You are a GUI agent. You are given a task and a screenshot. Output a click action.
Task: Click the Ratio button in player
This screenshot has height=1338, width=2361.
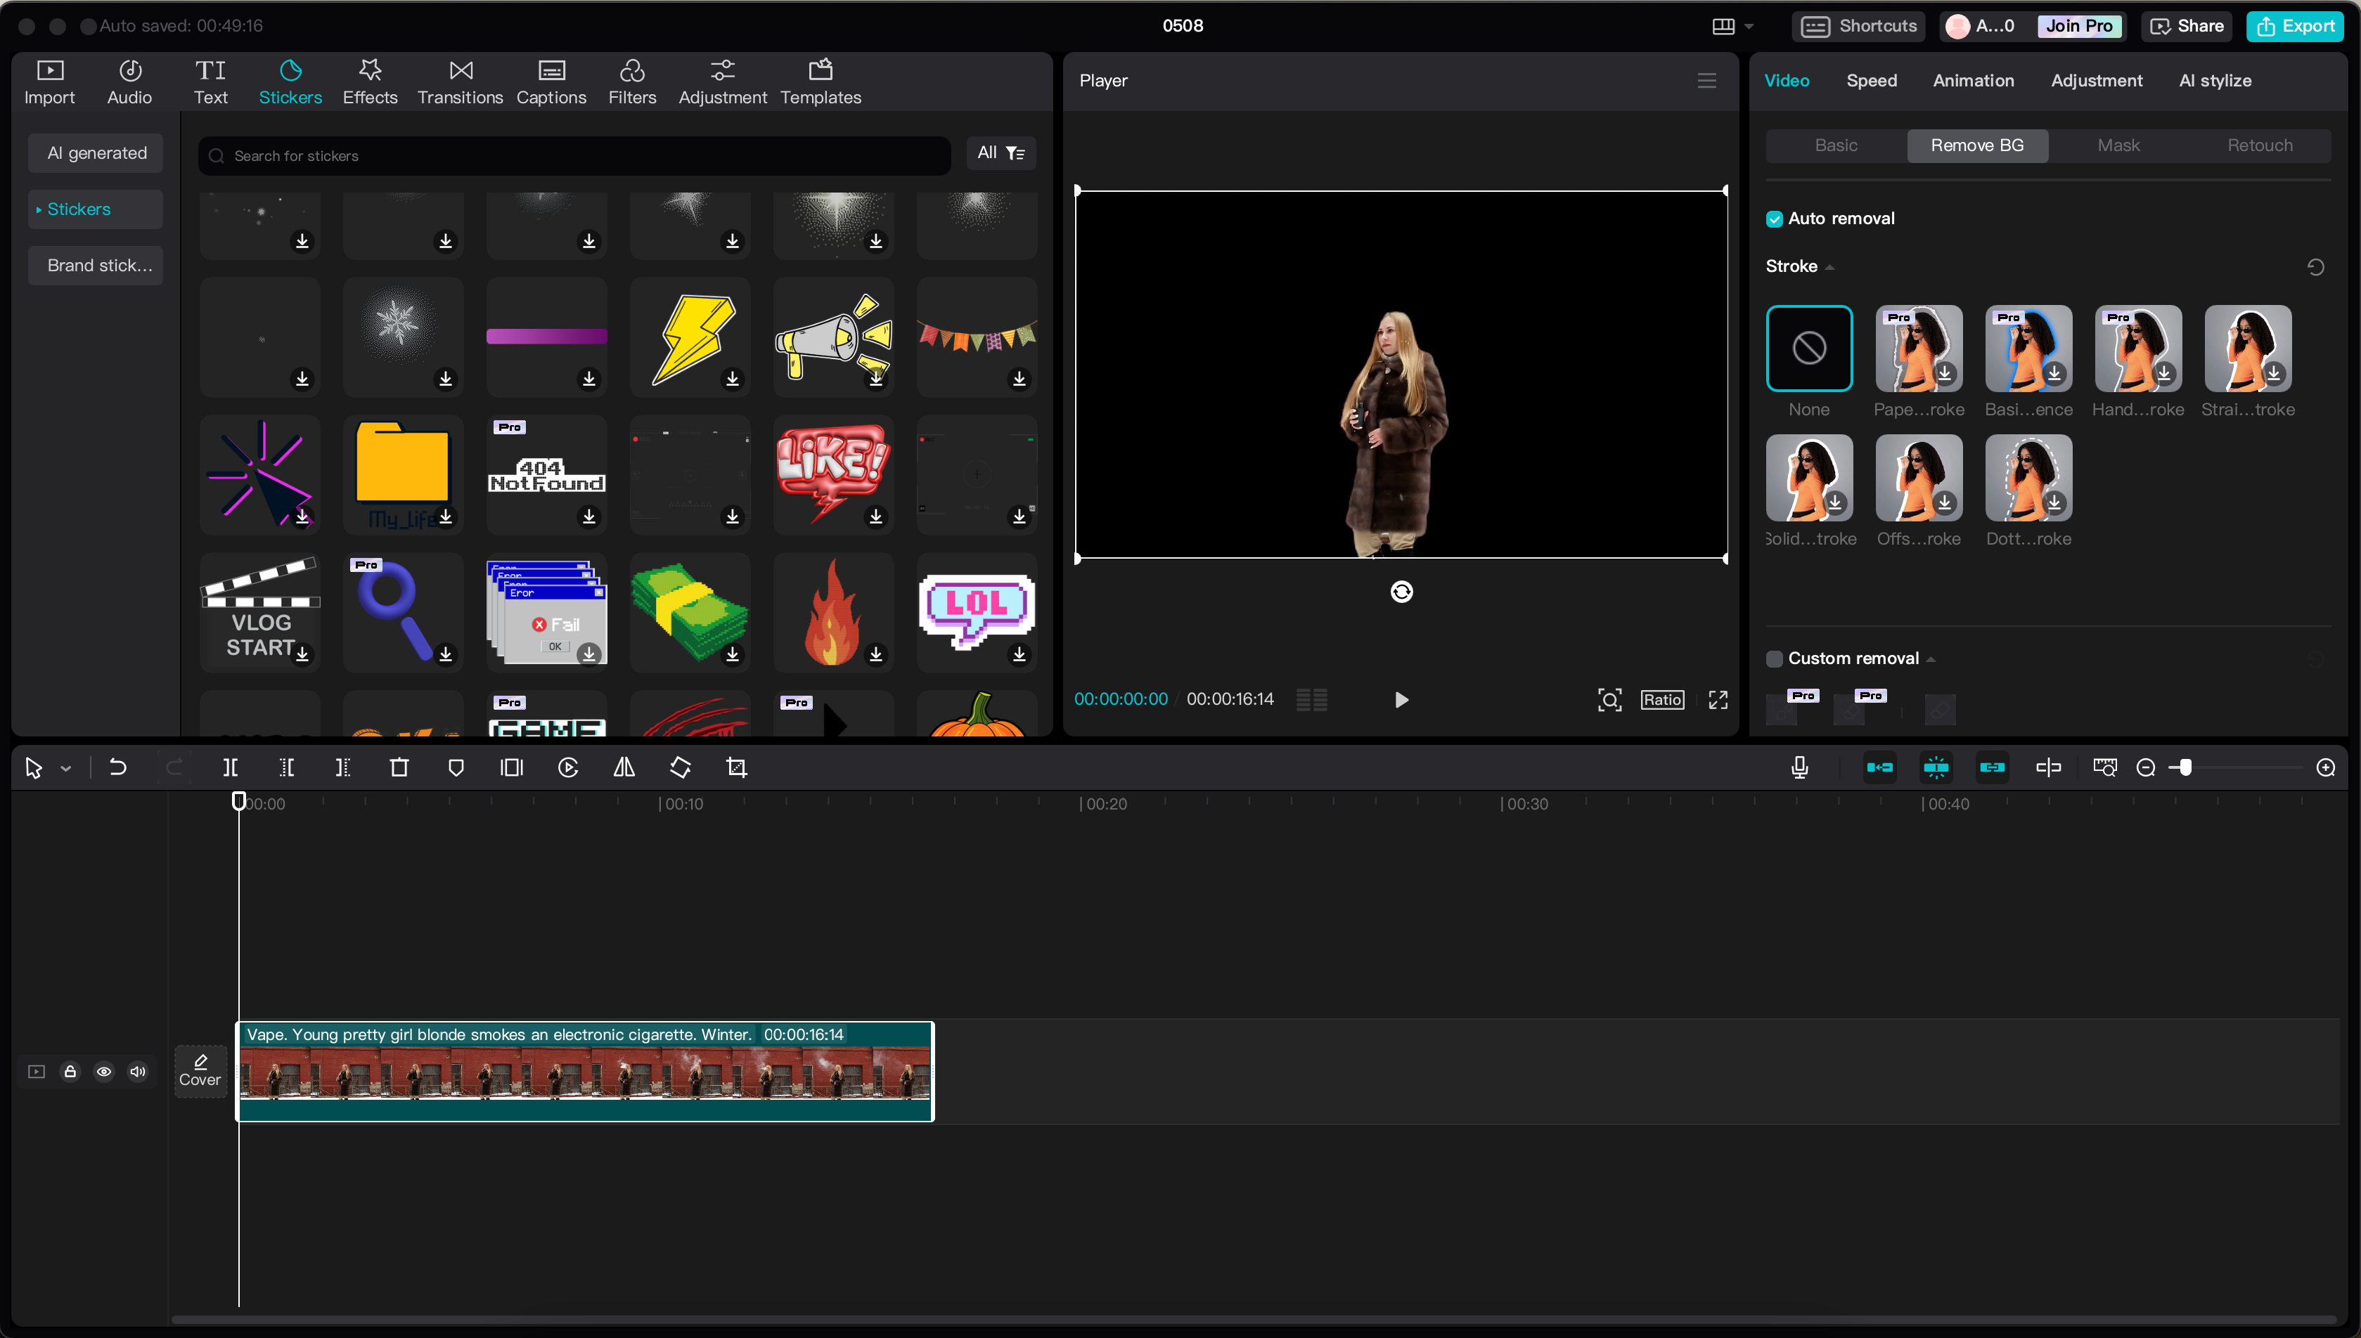pyautogui.click(x=1661, y=699)
